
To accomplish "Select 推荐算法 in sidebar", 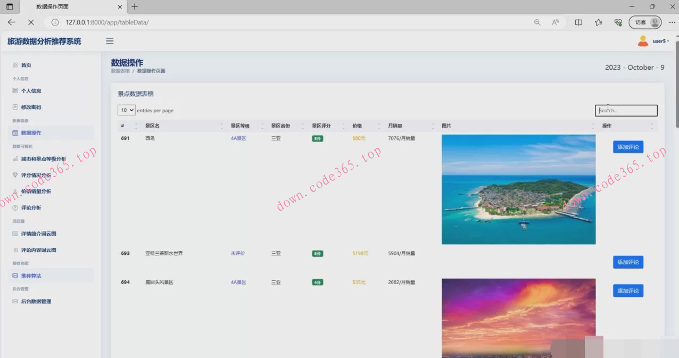I will pyautogui.click(x=31, y=276).
